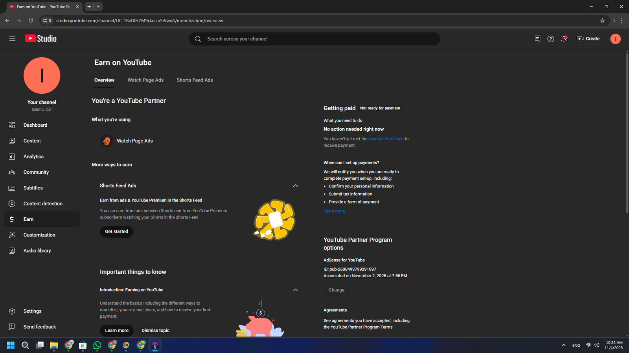
Task: Open Customization in the sidebar
Action: [42, 235]
